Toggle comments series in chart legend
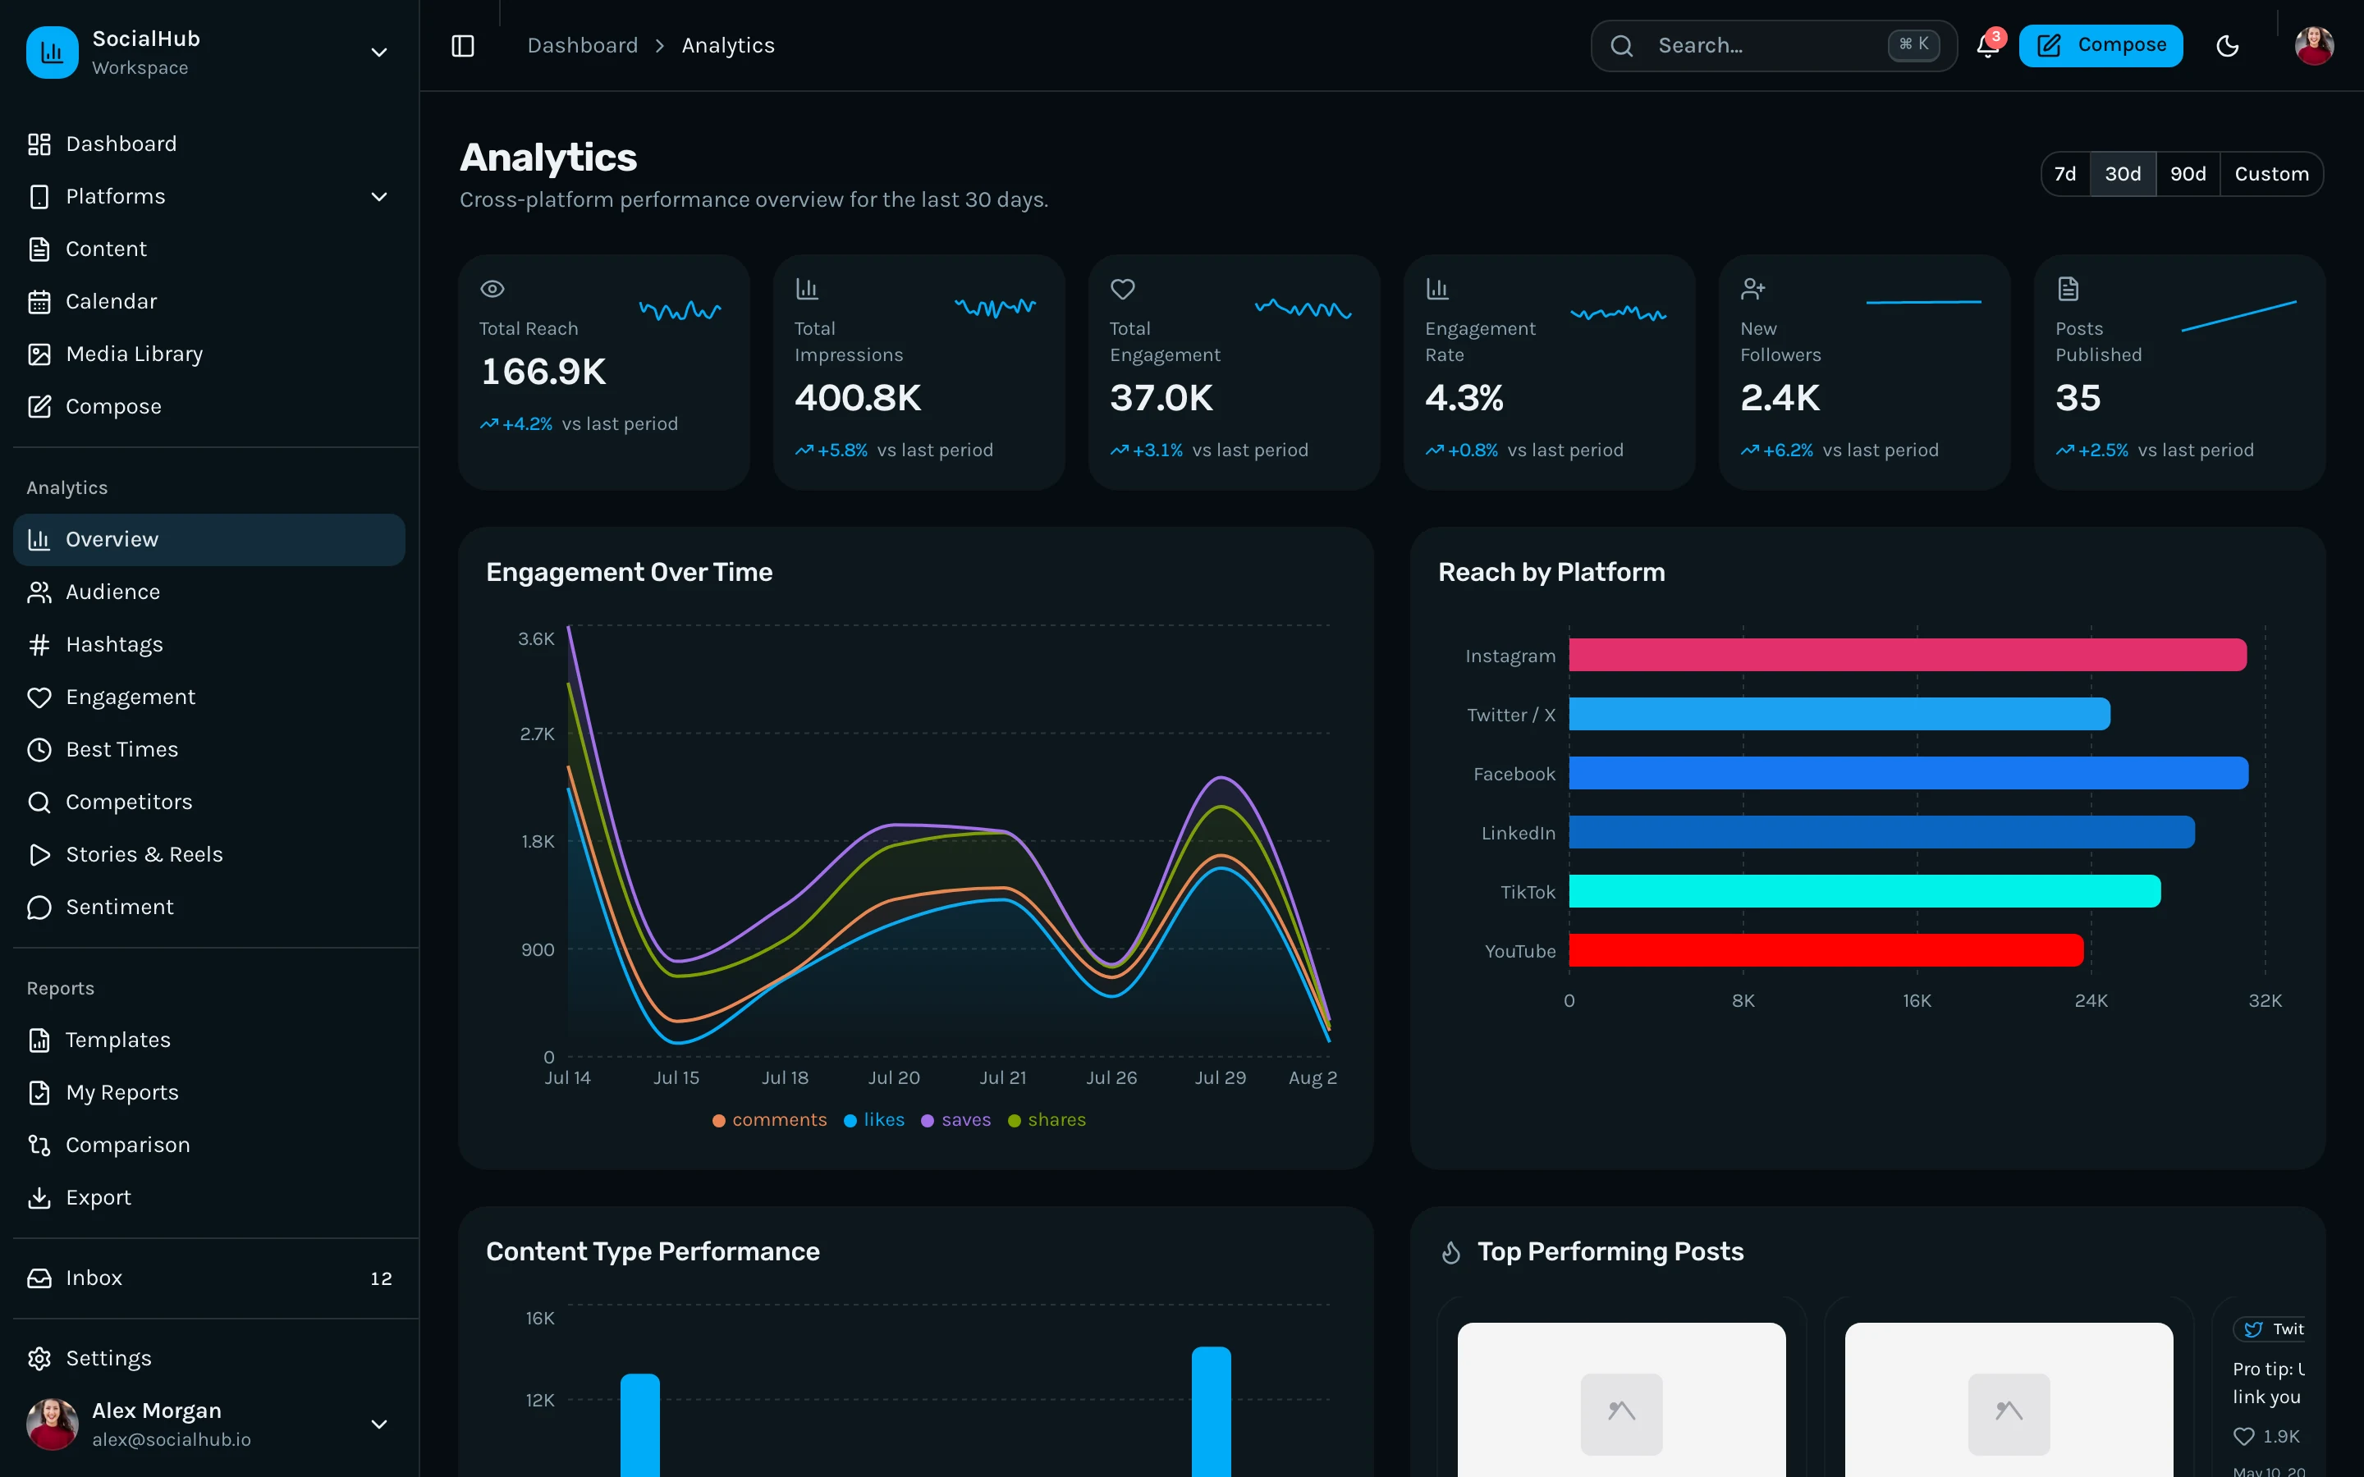Screen dimensions: 2364x1477 [x=770, y=1120]
